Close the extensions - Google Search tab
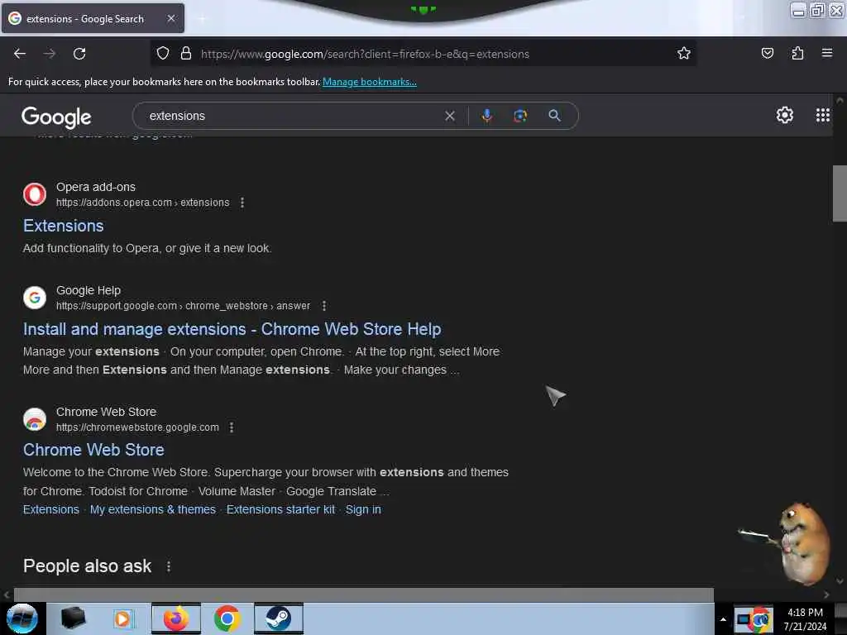 171,18
